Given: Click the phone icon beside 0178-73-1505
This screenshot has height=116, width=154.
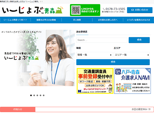Looking at the screenshot, I should (104, 9).
